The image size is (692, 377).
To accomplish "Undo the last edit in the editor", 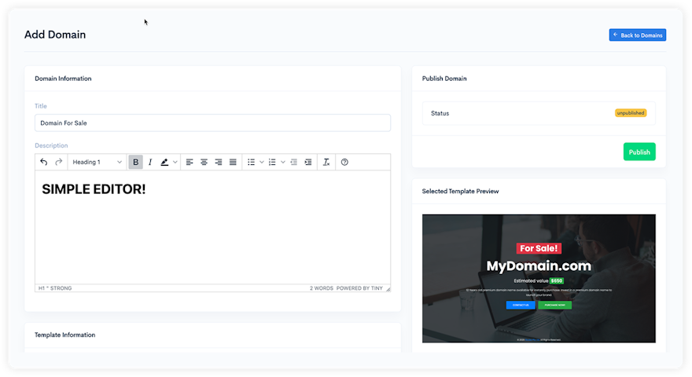I will [x=44, y=162].
